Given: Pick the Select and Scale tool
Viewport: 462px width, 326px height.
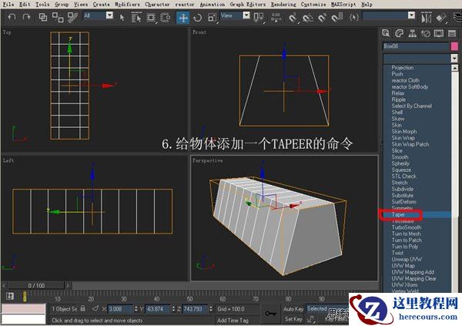Looking at the screenshot, I should (x=212, y=18).
